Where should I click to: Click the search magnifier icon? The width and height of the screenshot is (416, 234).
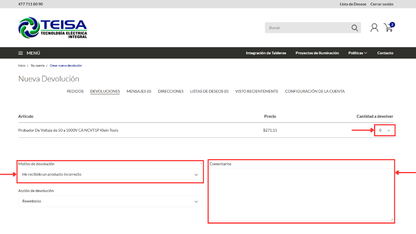[x=354, y=28]
